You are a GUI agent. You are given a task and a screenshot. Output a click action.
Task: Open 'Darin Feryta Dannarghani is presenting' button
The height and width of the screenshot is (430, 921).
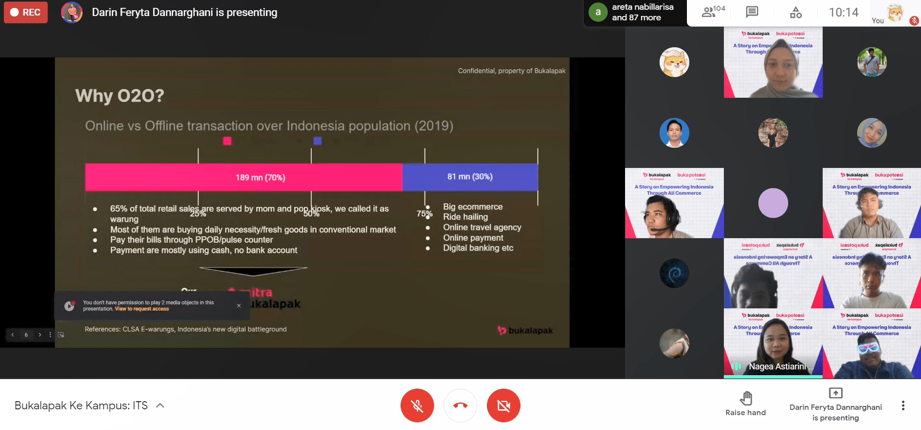(x=835, y=406)
